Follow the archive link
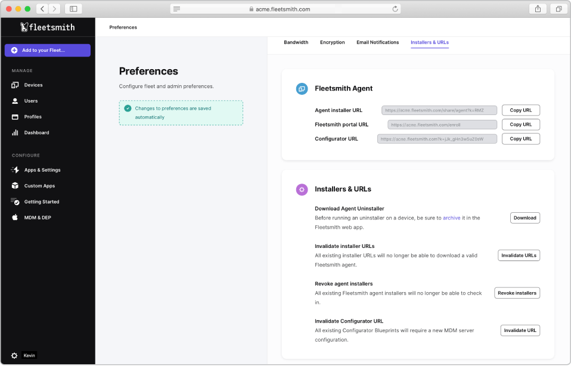The width and height of the screenshot is (571, 366). click(452, 218)
